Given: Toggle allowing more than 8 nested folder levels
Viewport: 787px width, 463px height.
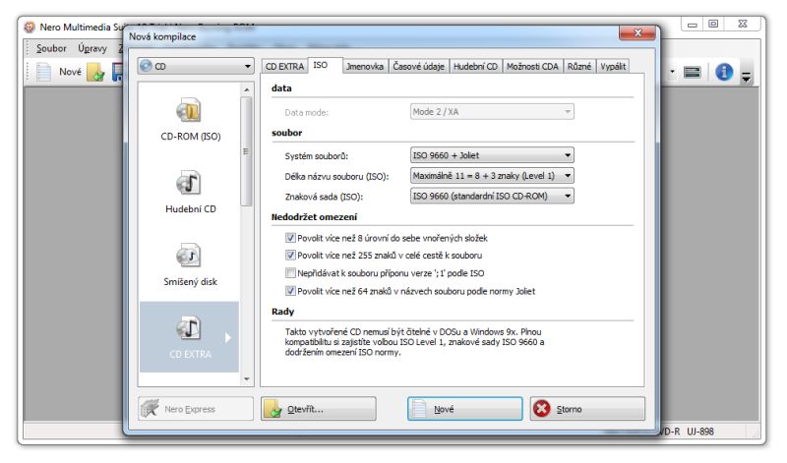Looking at the screenshot, I should click(x=290, y=238).
